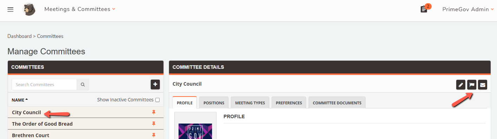Toggle pin for City Council
This screenshot has width=497, height=139.
[154, 112]
